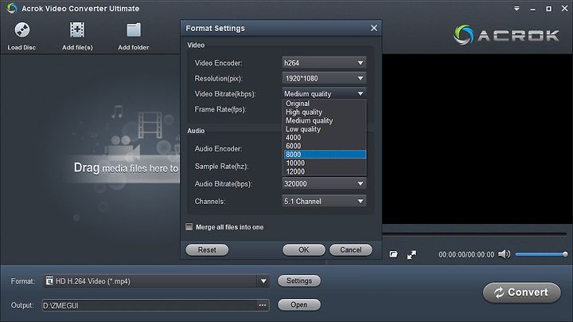The height and width of the screenshot is (322, 573).
Task: Click the Sample Rate(hz) label
Action: tap(221, 167)
